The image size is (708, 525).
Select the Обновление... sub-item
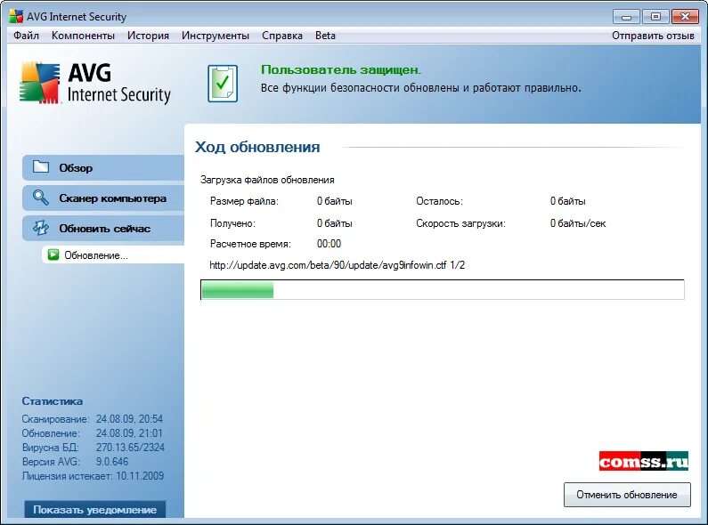pos(113,255)
